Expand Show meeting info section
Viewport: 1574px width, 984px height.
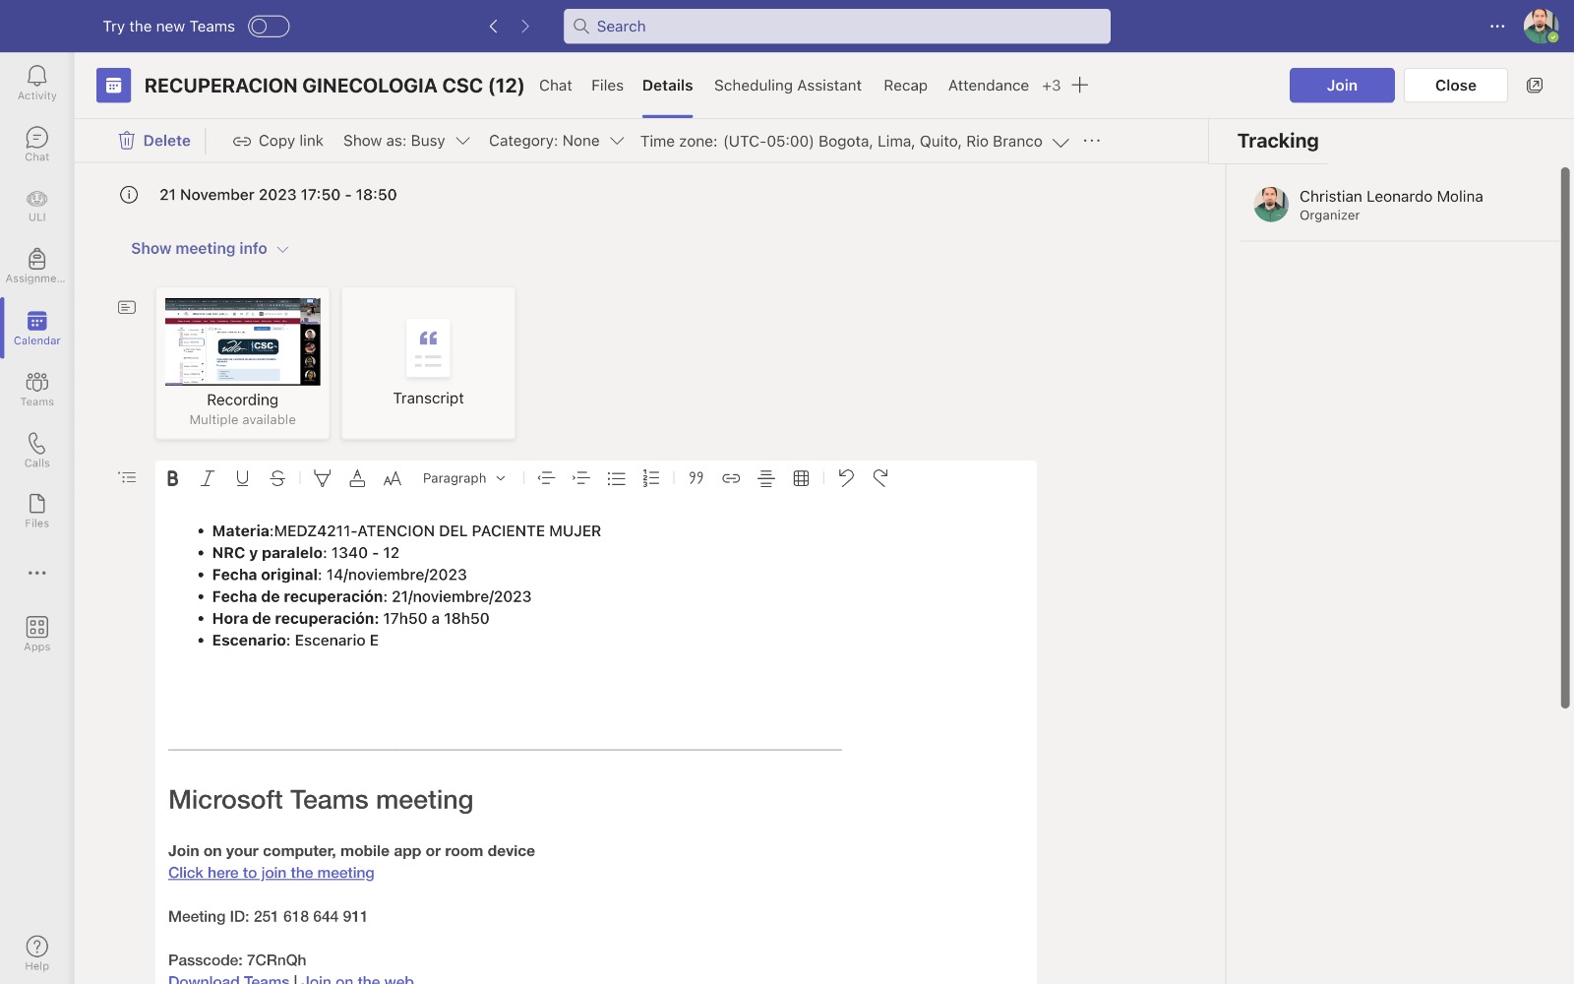tap(210, 249)
